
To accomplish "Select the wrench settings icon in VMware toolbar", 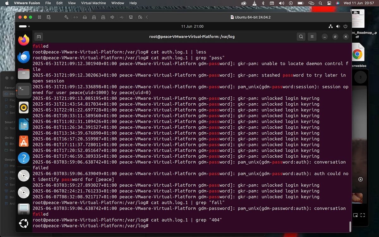I will pos(66,17).
